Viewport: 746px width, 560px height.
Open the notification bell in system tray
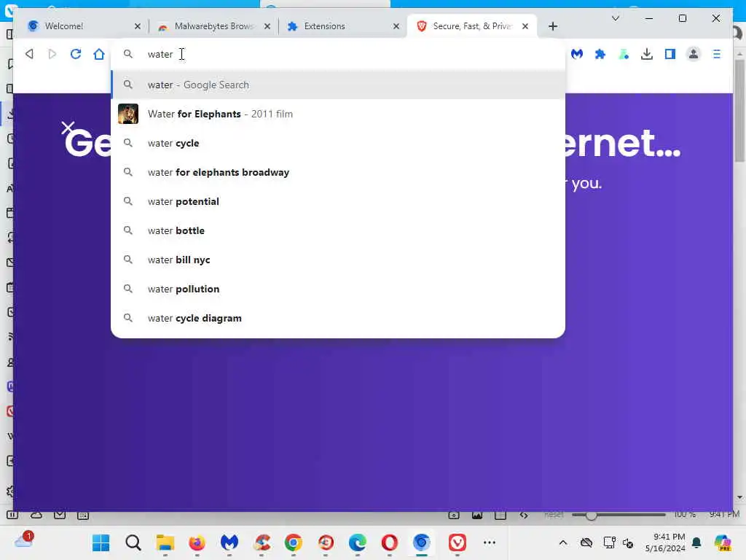point(696,542)
